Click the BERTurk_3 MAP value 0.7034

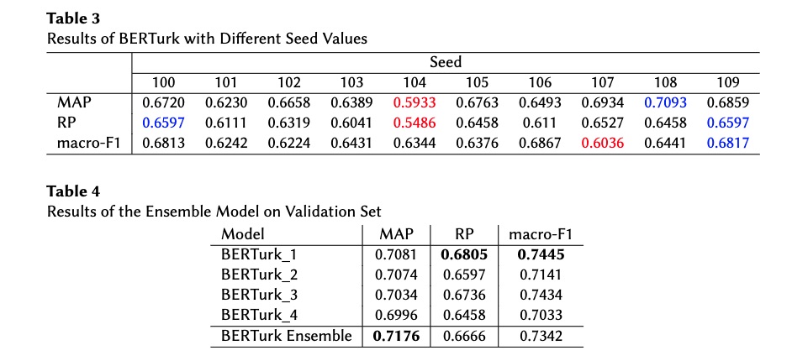click(x=396, y=295)
